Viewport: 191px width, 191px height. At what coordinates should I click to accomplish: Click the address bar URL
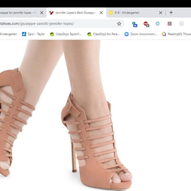coord(37,24)
